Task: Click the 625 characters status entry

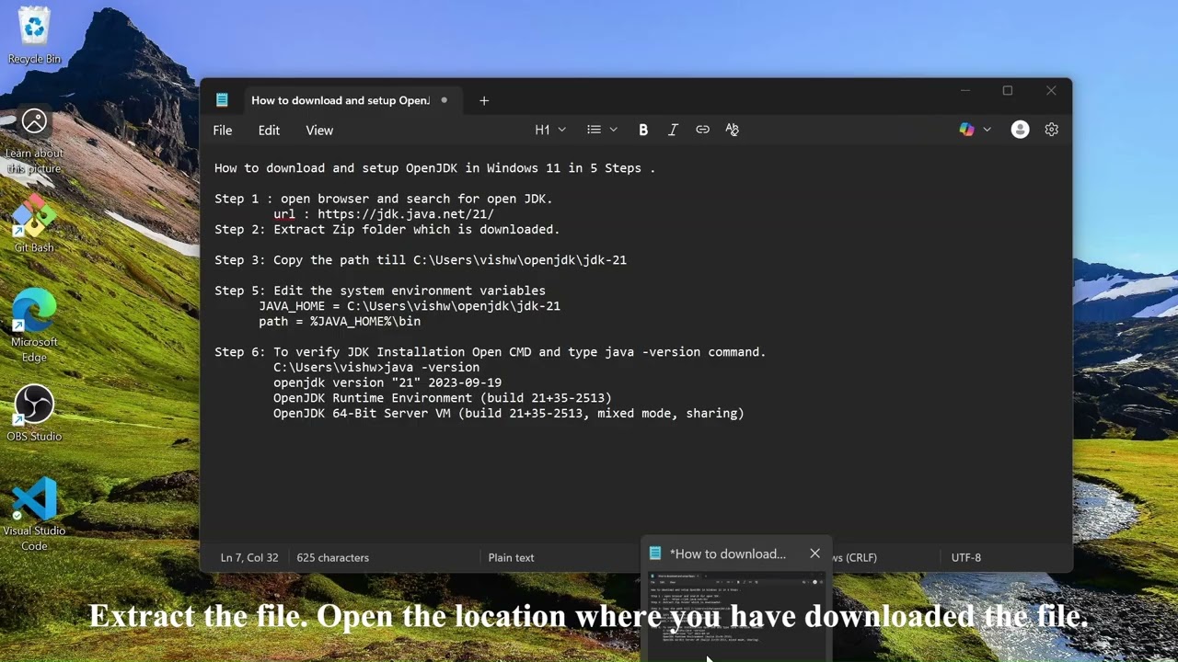Action: tap(333, 557)
